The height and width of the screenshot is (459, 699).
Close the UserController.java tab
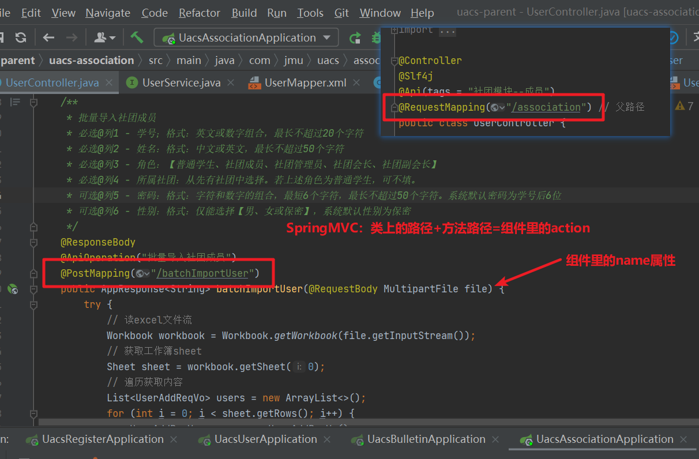click(x=109, y=83)
